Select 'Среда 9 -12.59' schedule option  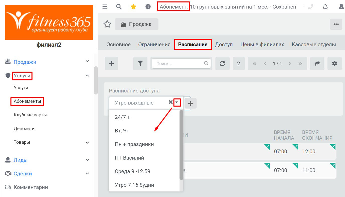tap(144, 171)
